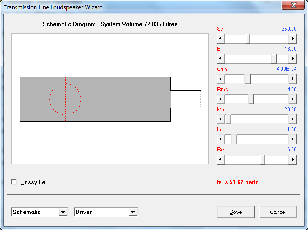The height and width of the screenshot is (230, 308).
Task: Click the left arrow of the Sd scrollbar
Action: click(221, 39)
